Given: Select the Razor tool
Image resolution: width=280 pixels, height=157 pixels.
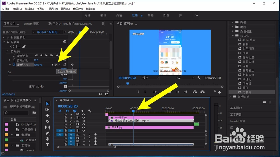Looking at the screenshot, I should point(47,121).
